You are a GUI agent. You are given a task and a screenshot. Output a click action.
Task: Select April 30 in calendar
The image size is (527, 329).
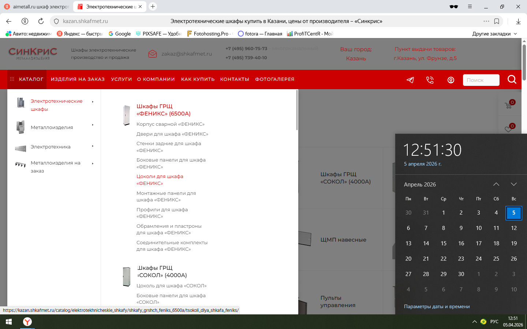pyautogui.click(x=461, y=274)
